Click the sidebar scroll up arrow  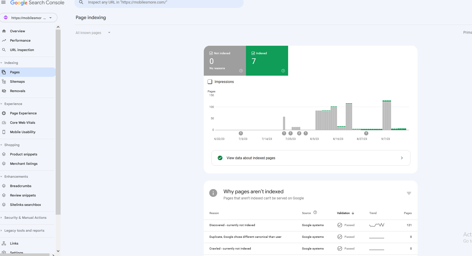(x=58, y=27)
